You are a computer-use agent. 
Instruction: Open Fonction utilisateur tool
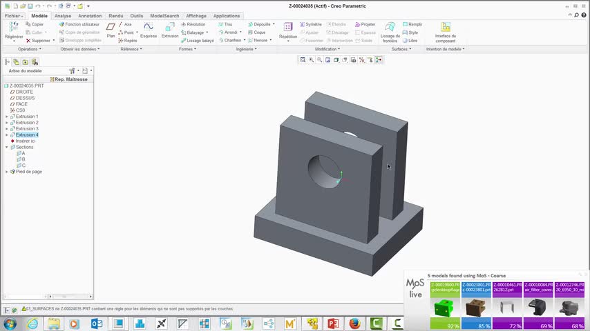click(79, 24)
